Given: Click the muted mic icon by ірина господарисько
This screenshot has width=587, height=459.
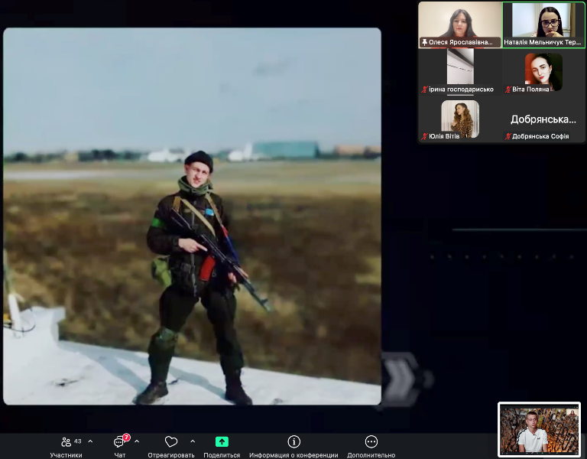Looking at the screenshot, I should tap(425, 90).
